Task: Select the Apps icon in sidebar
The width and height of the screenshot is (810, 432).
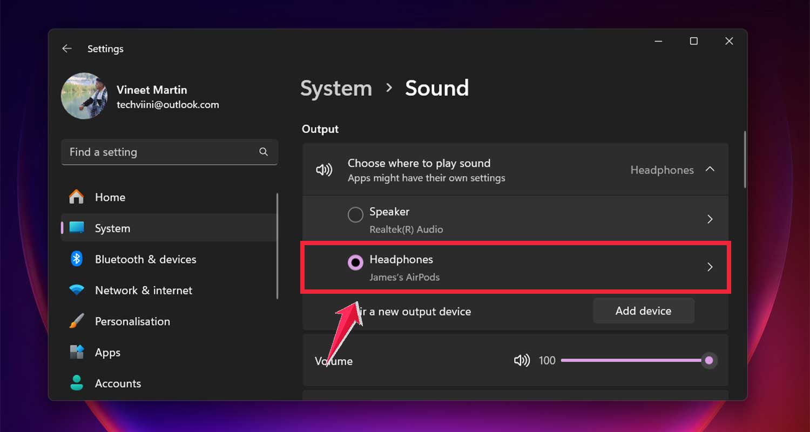Action: coord(77,352)
